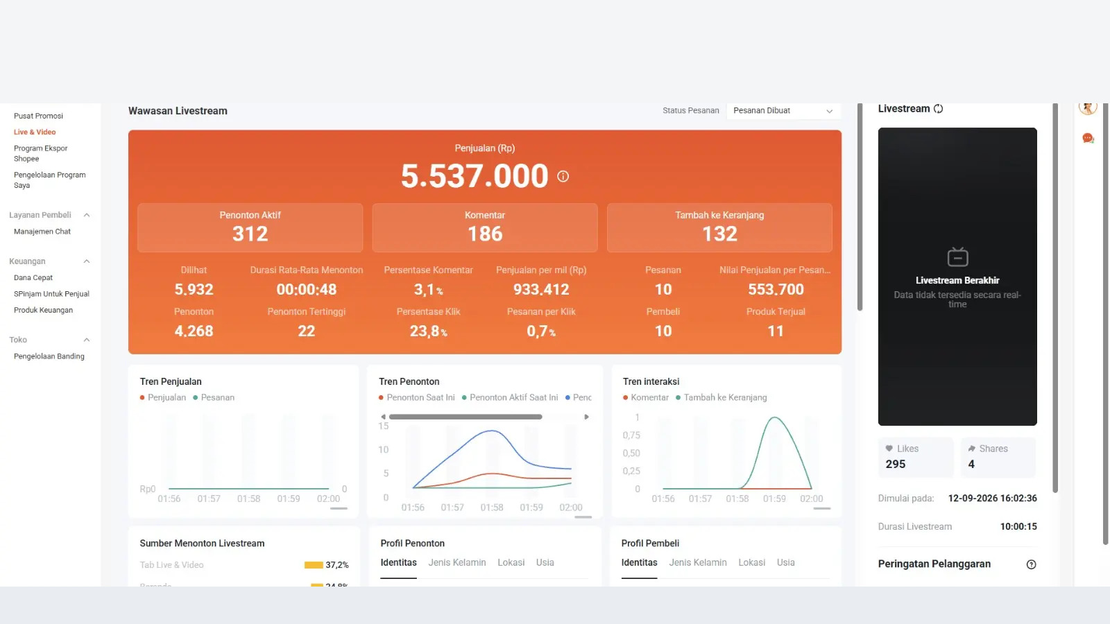Click Nilai Penjualan per Pesanan value 553.700
This screenshot has height=624, width=1110.
coord(776,290)
